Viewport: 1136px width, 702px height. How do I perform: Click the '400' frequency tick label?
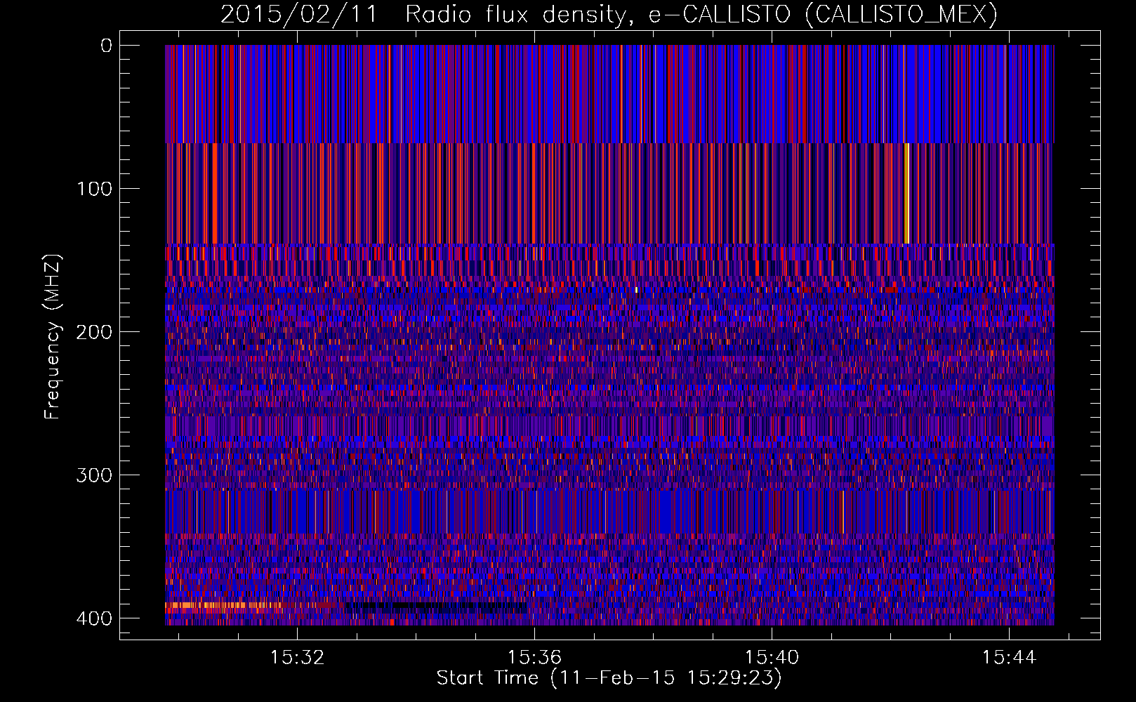[x=94, y=618]
